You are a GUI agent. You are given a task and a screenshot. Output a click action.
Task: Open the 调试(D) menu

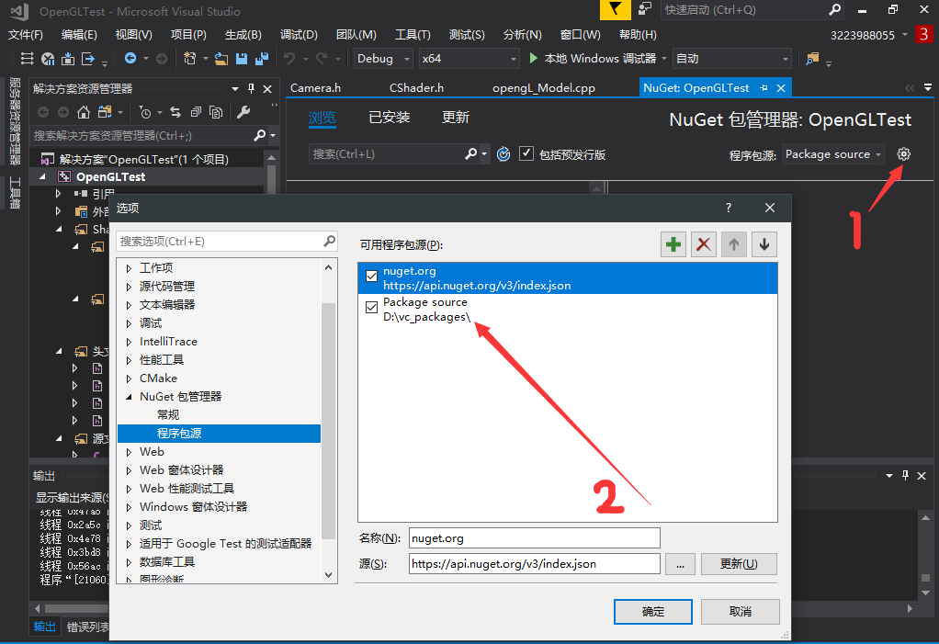299,35
